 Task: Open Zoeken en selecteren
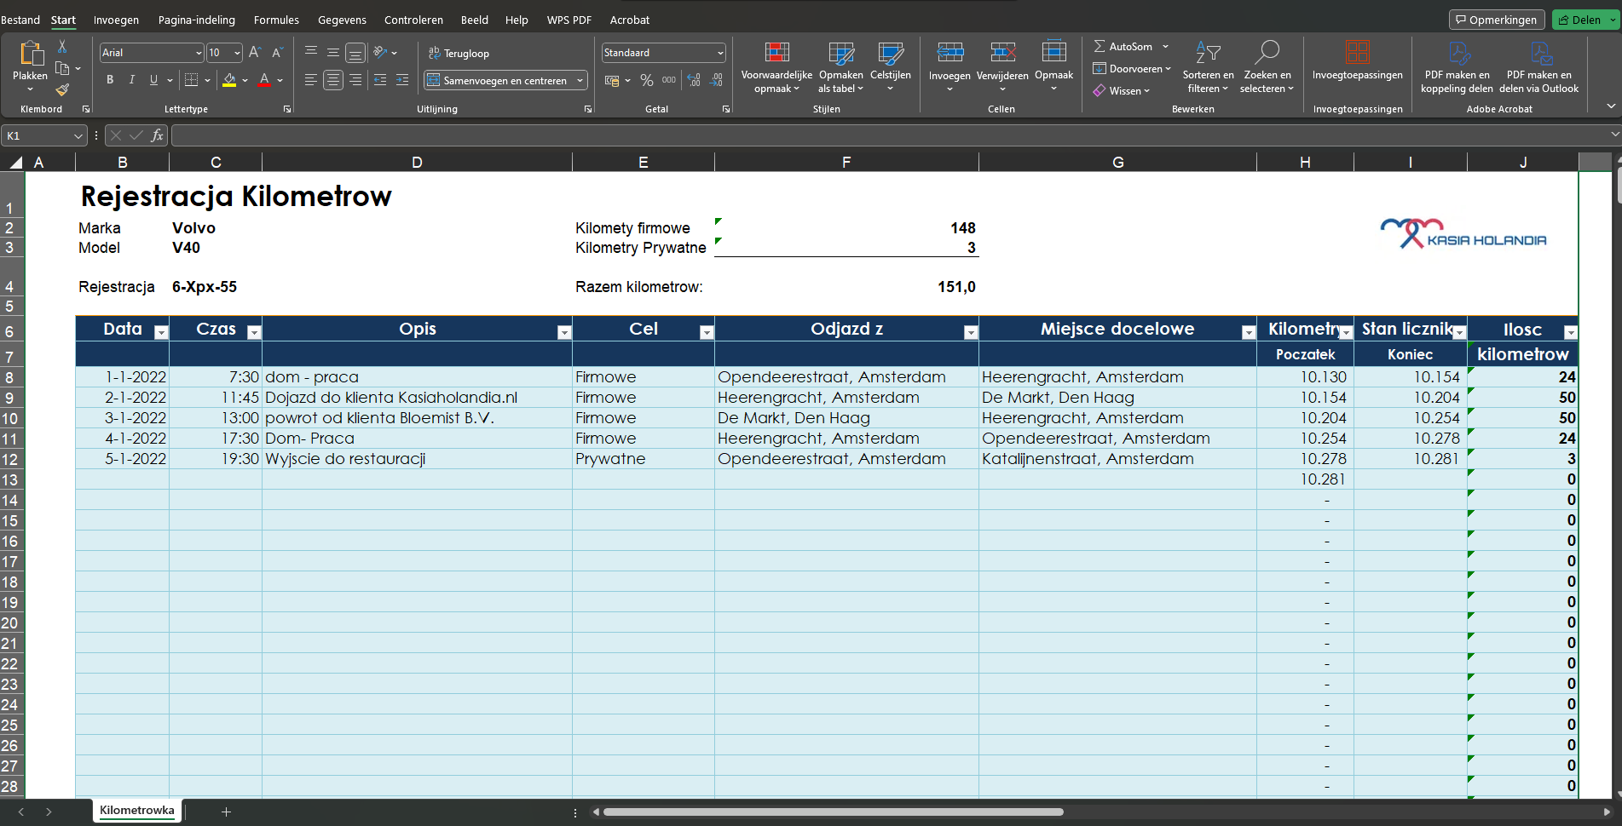(x=1267, y=67)
